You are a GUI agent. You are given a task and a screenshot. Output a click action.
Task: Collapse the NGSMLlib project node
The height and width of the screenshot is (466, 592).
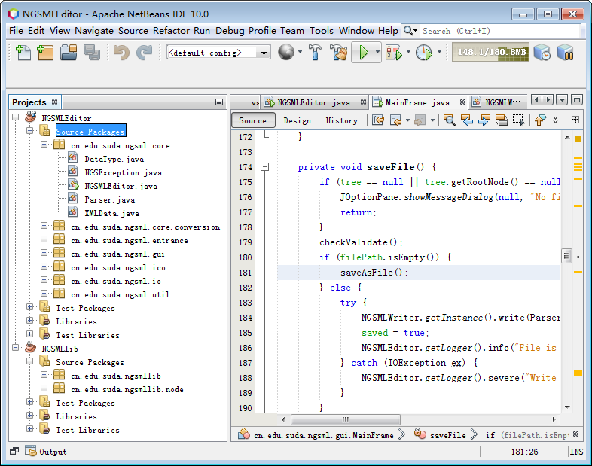click(x=16, y=348)
